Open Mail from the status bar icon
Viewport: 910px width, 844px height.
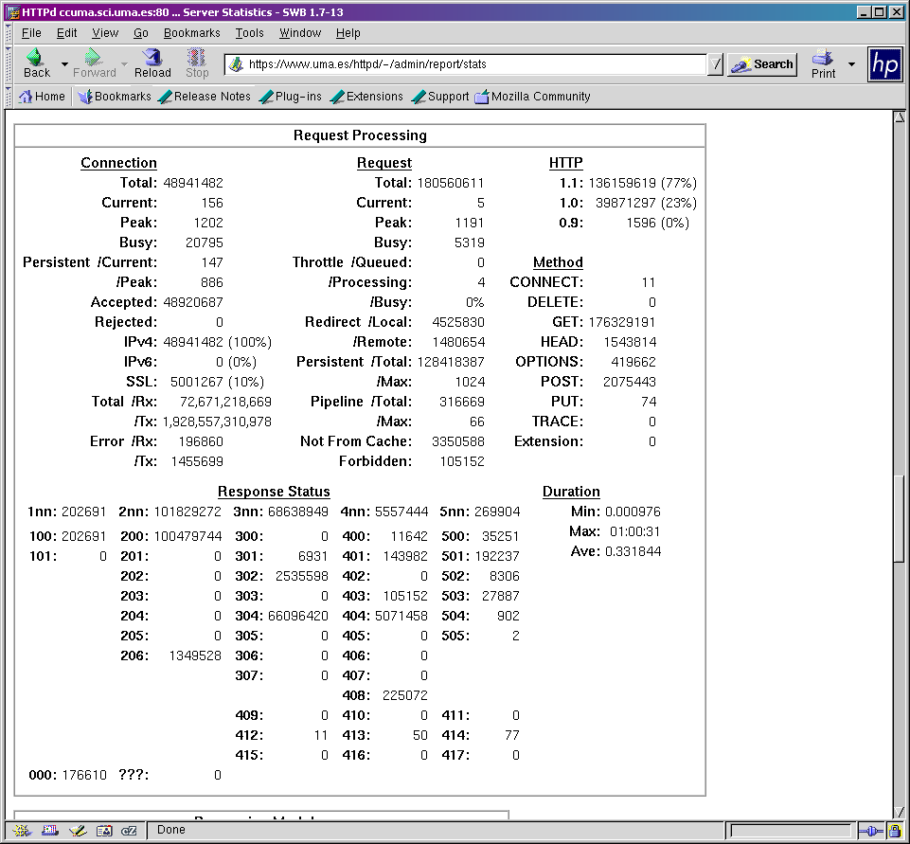click(50, 831)
